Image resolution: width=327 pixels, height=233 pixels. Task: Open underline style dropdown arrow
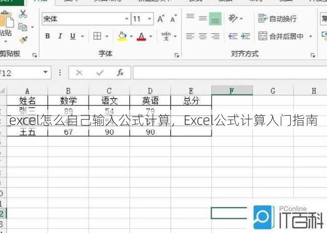(83, 36)
